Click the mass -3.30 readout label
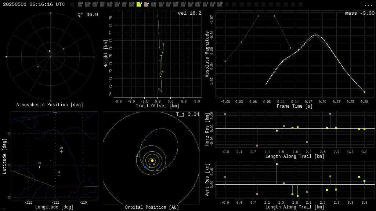Screen dimensions: 376x211 tap(359, 14)
